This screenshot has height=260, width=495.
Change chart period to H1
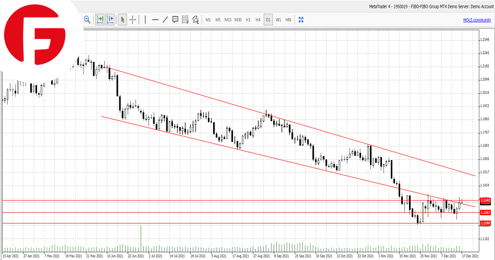tap(248, 20)
